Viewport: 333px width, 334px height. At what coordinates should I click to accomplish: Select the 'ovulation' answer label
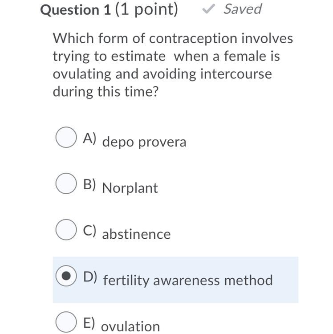(130, 326)
